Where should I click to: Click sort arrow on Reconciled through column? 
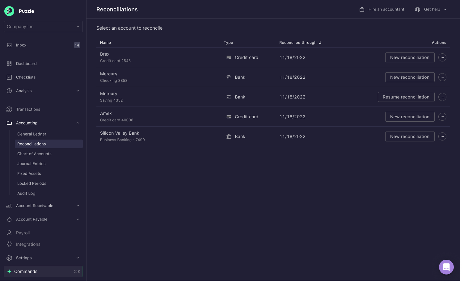coord(320,43)
